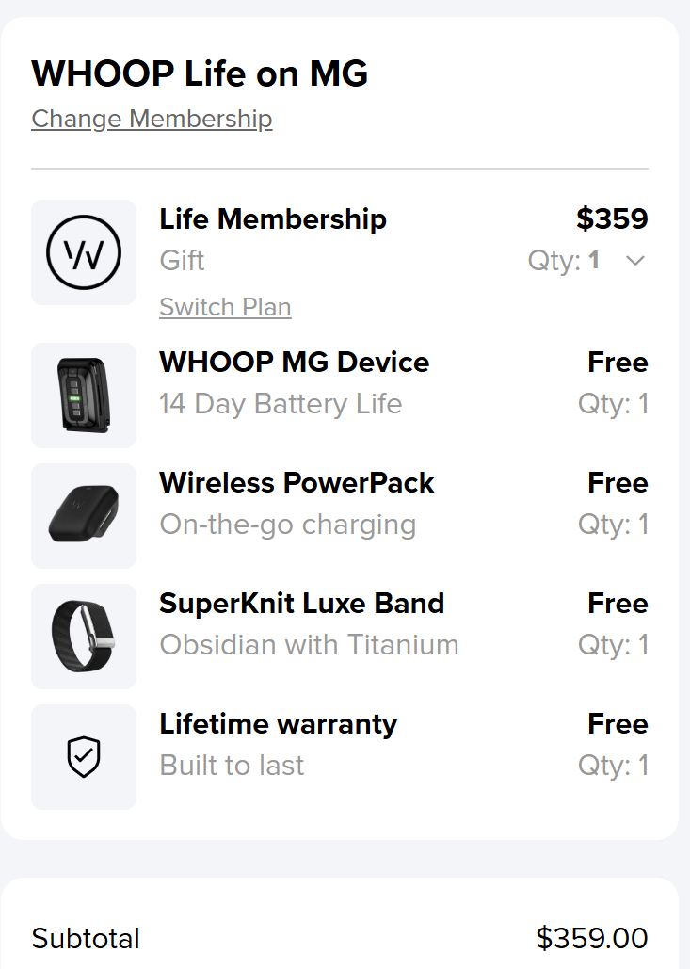Click the WHOOP Life on MG heading
Screen dimensions: 690x969
click(x=200, y=73)
